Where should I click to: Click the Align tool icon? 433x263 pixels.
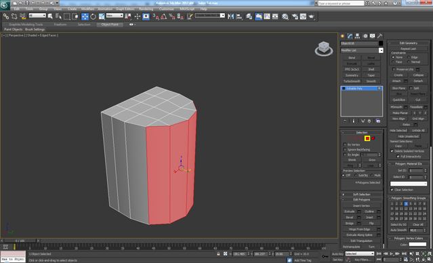[x=239, y=16]
